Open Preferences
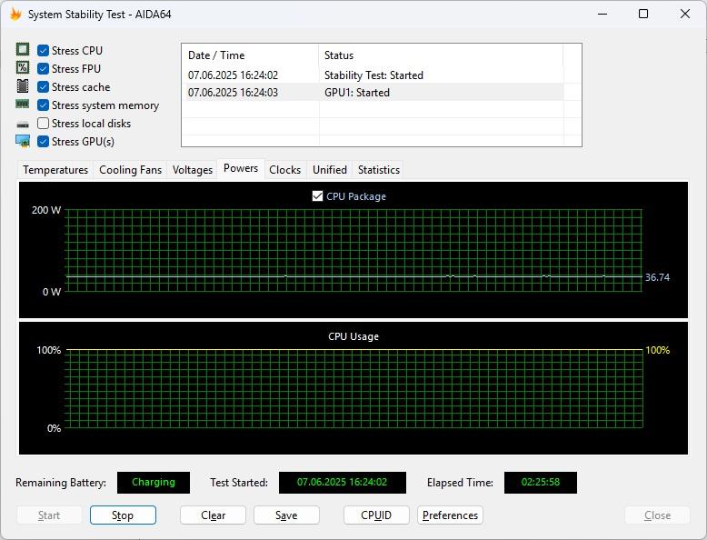This screenshot has width=707, height=540. click(x=450, y=515)
